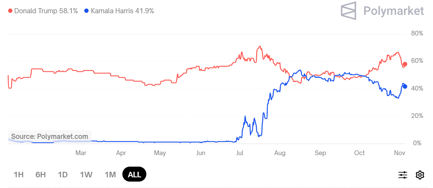Click the Donald Trump 58.1% legend label
The height and width of the screenshot is (188, 433).
pos(46,11)
